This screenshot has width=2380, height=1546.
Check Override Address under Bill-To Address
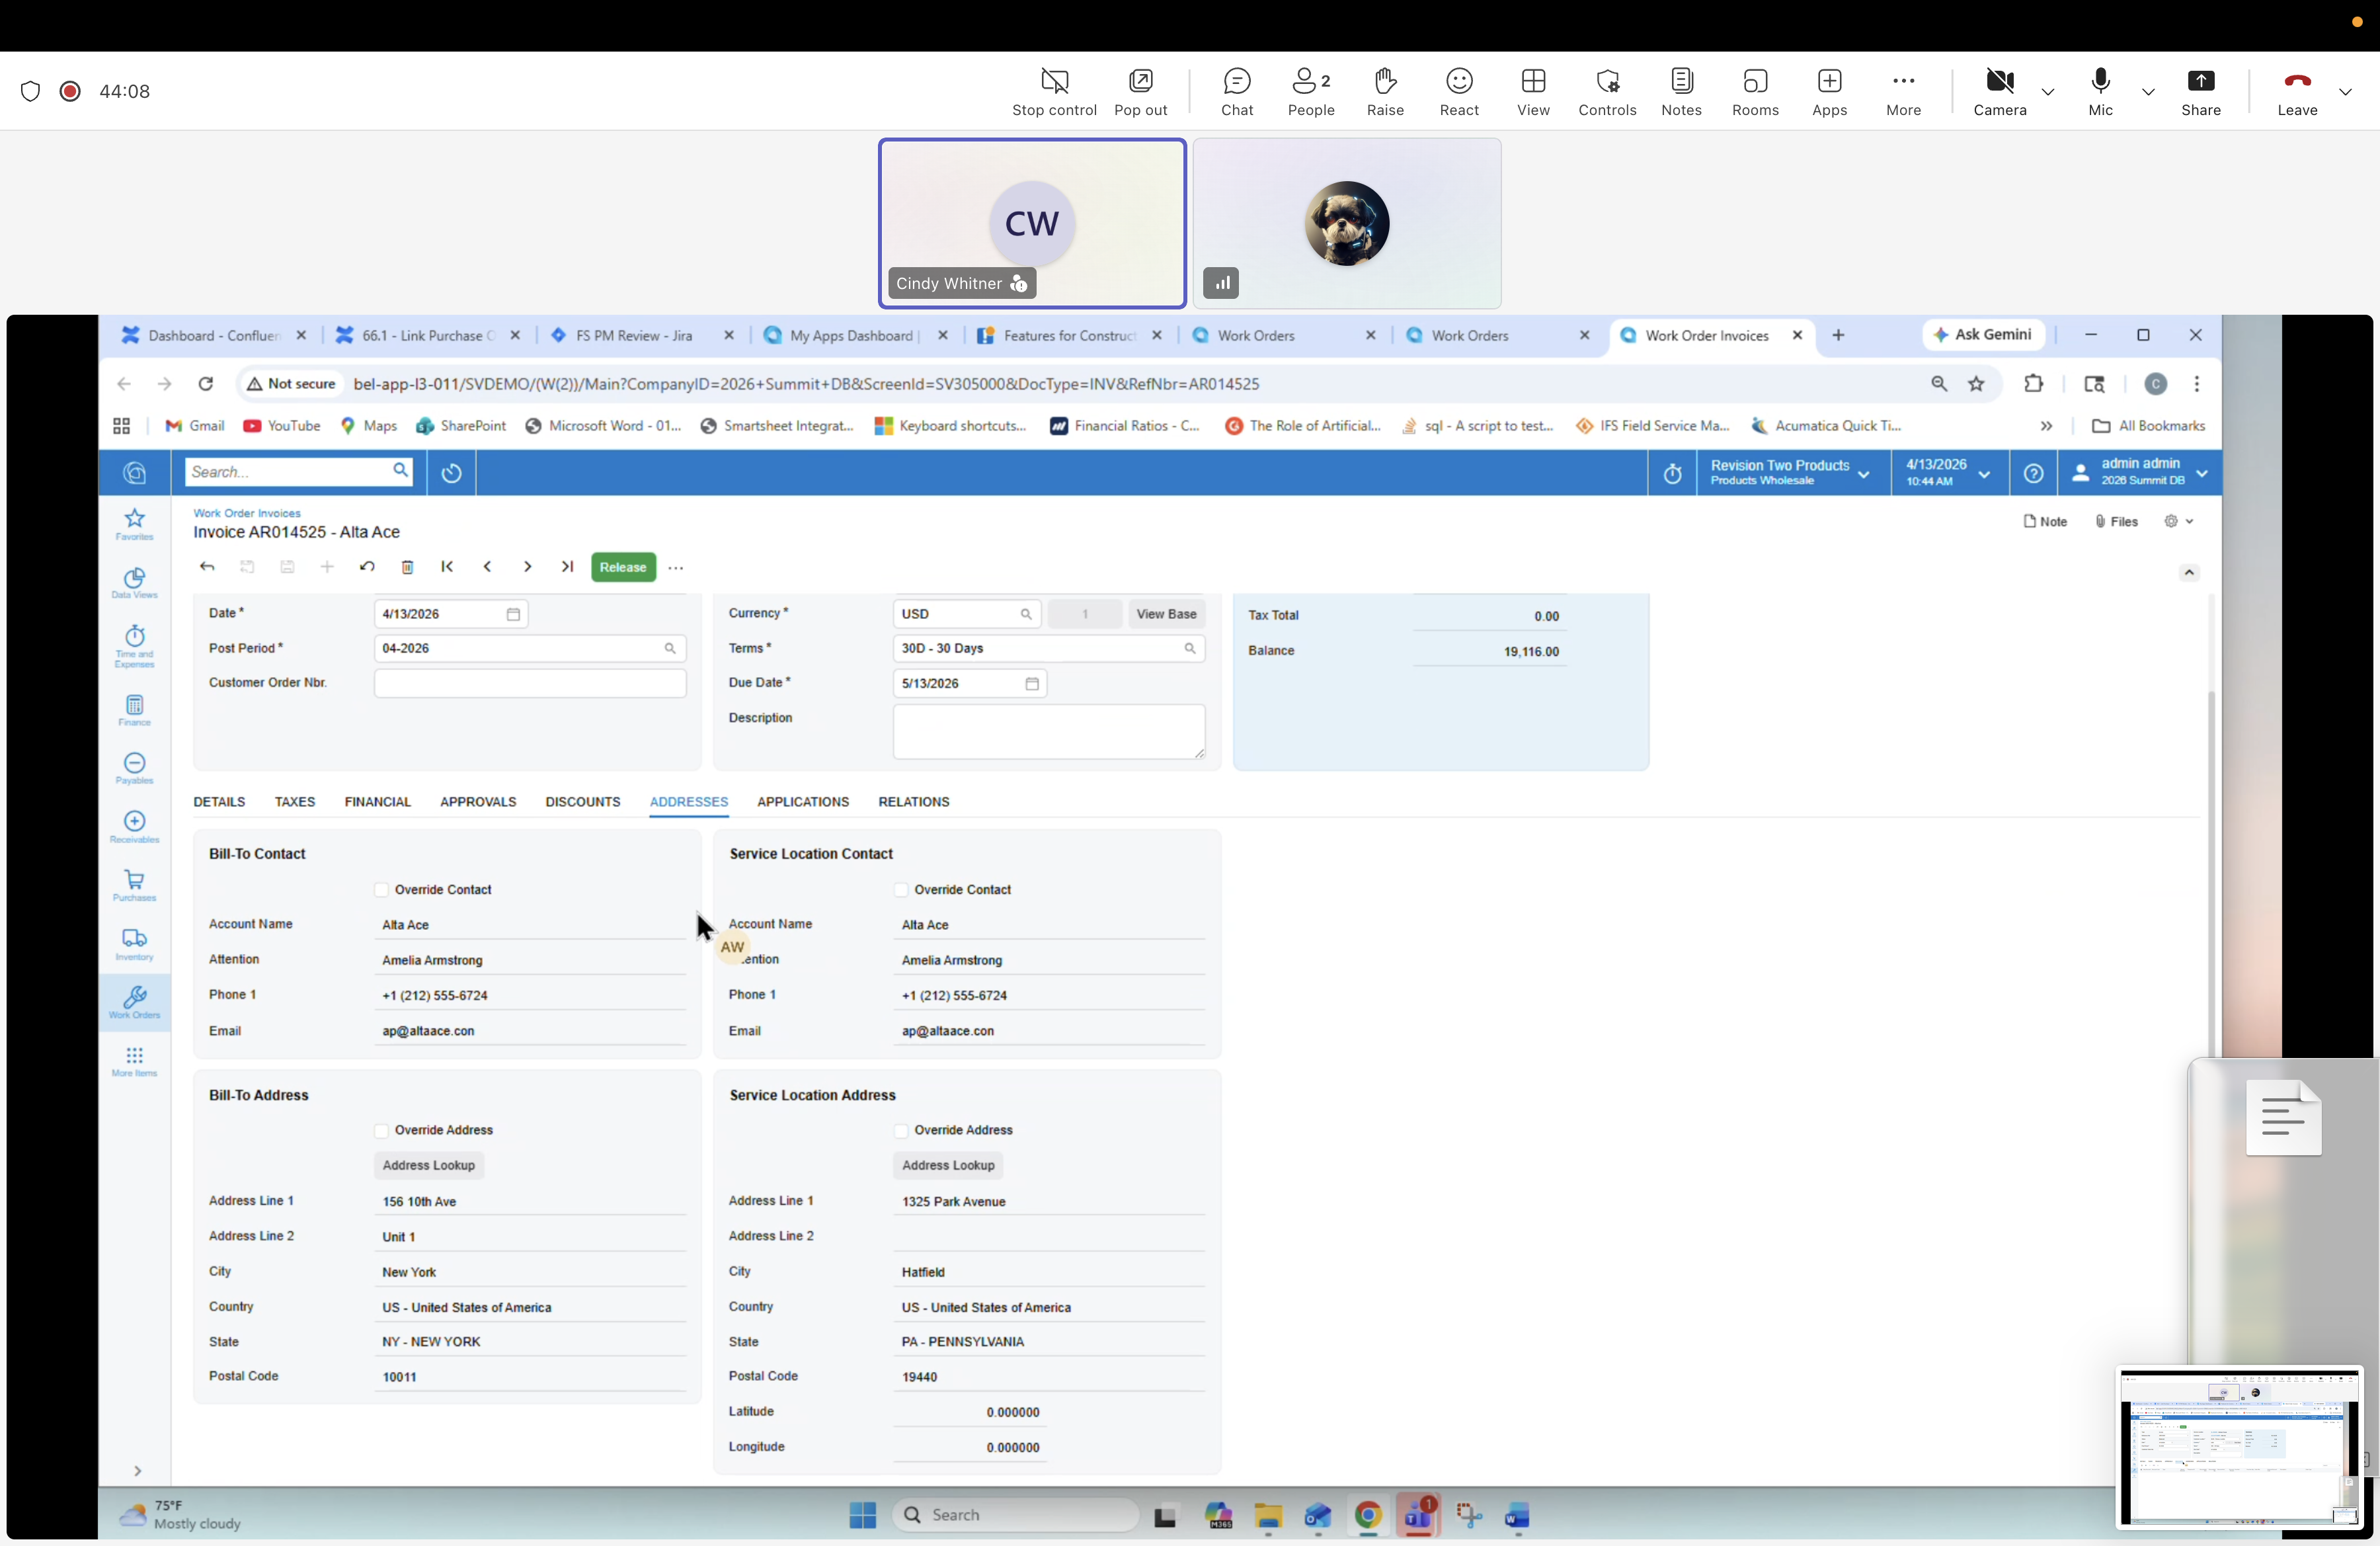[382, 1130]
